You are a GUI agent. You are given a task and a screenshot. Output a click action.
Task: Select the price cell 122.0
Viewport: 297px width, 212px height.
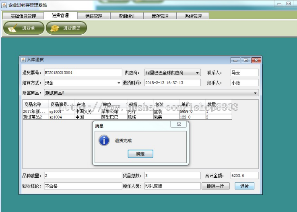(x=192, y=117)
